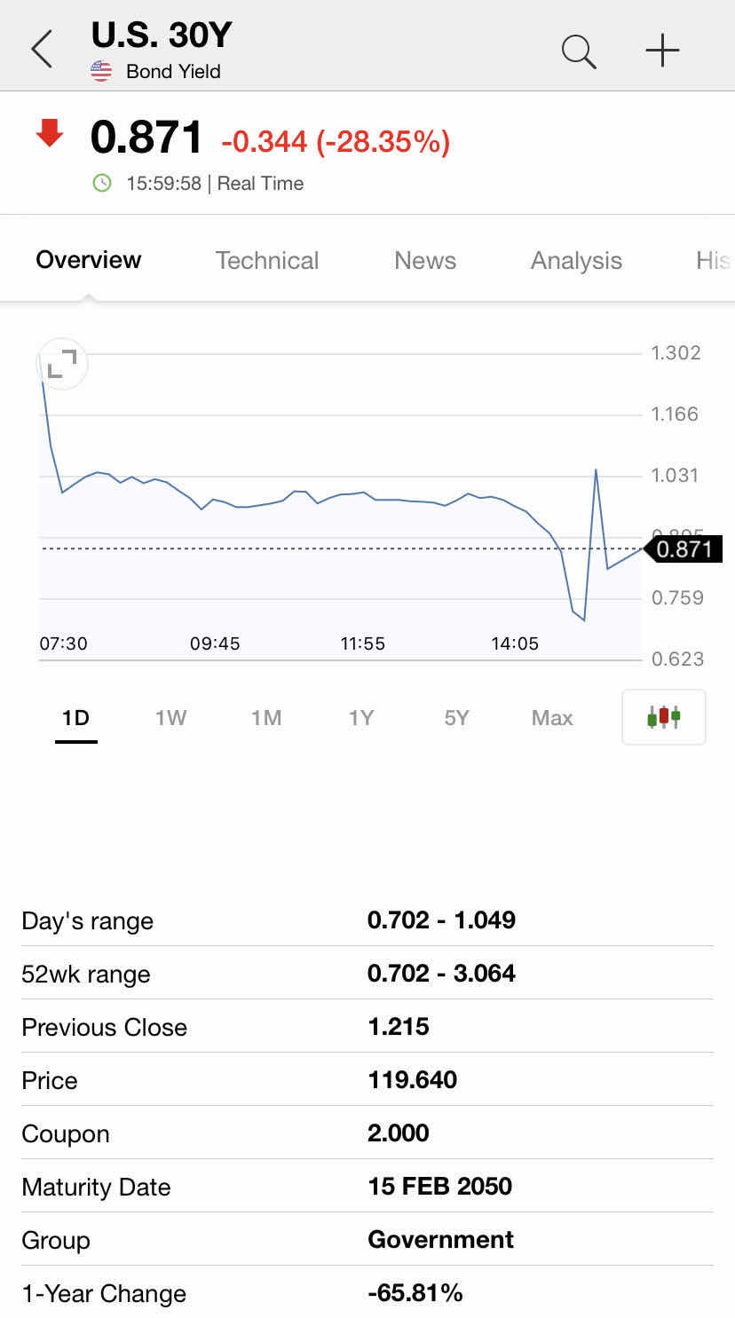Switch to candlestick chart view
The image size is (735, 1318).
point(663,716)
